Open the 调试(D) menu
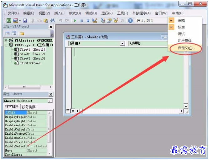 91,13
